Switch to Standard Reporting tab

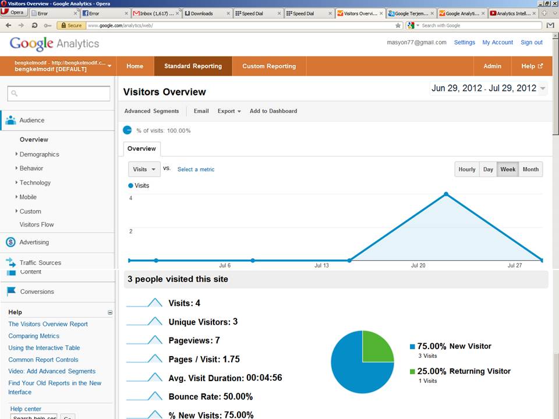(193, 66)
